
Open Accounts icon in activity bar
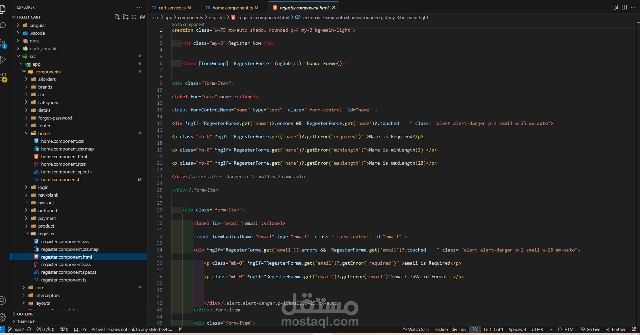tap(3, 300)
